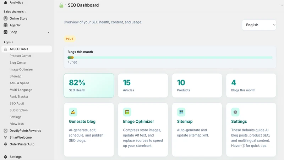
Task: Expand the Sales channels section chevron
Action: [x=26, y=12]
